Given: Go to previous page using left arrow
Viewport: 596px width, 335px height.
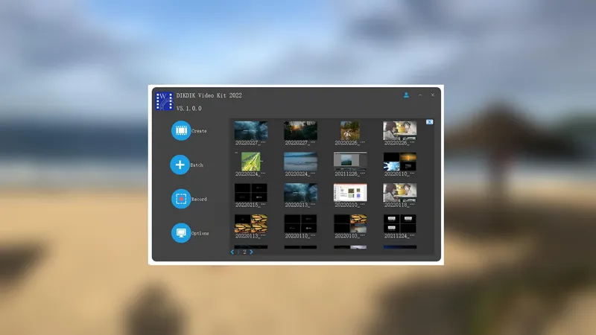Looking at the screenshot, I should (232, 252).
